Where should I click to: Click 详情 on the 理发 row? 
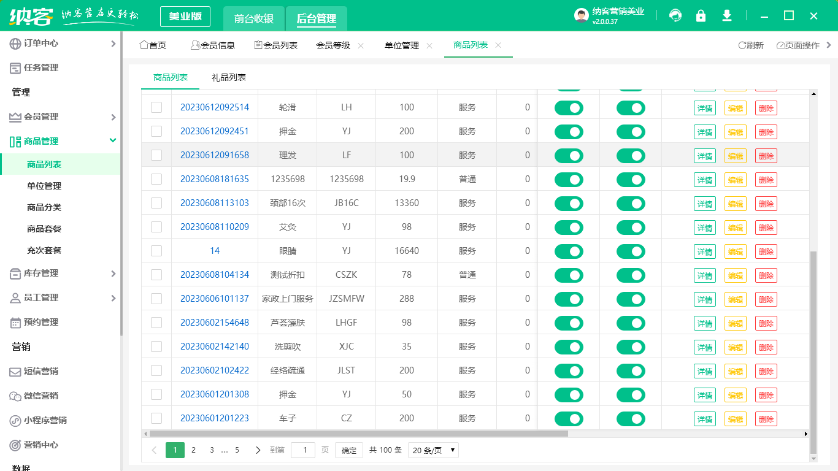(x=704, y=155)
